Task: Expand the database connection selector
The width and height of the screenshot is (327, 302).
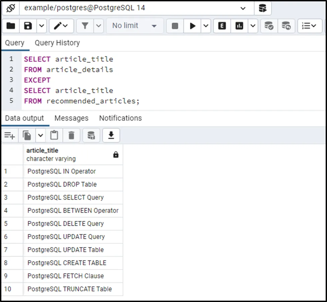Action: tap(243, 8)
